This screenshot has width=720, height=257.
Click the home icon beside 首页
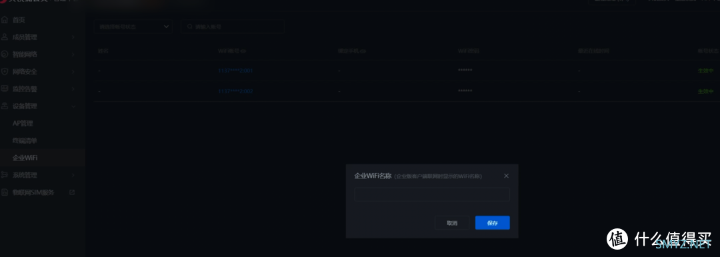coord(5,20)
